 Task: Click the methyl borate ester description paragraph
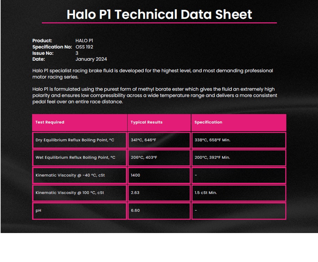(x=154, y=95)
